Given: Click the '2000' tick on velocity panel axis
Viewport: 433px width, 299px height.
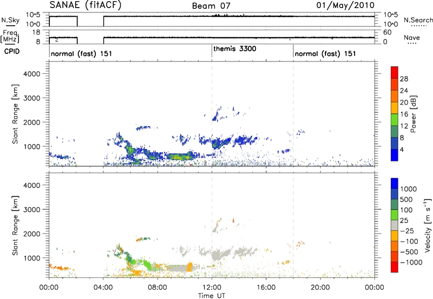Looking at the screenshot, I should [x=32, y=234].
